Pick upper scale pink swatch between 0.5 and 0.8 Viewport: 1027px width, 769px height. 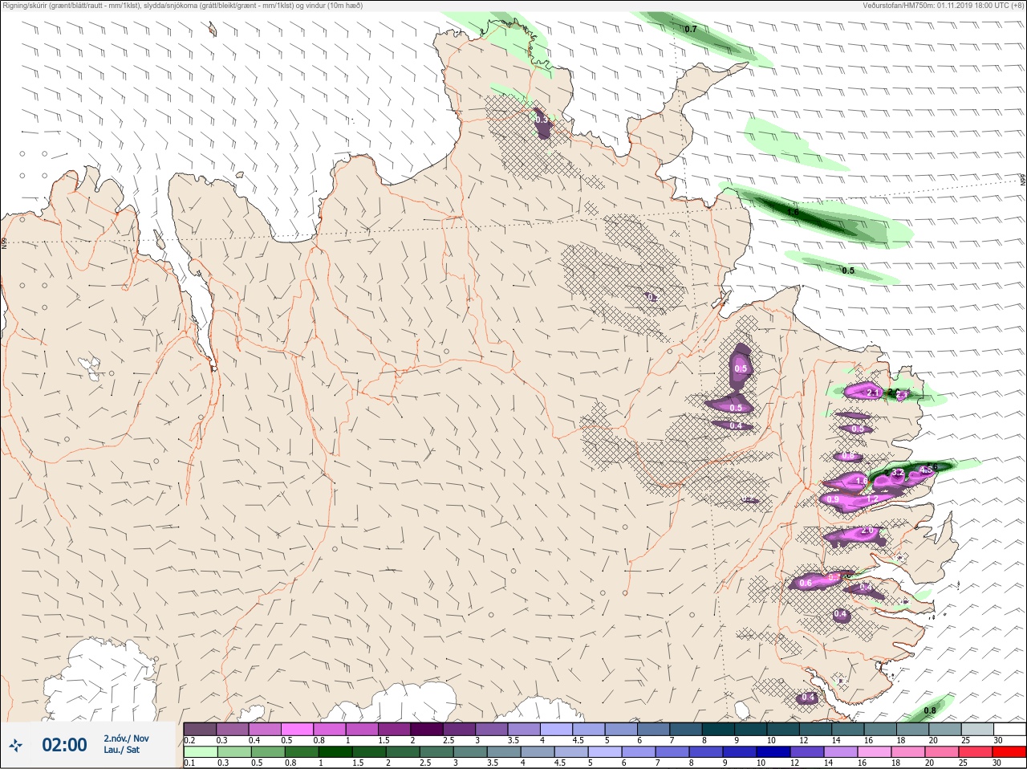[297, 729]
